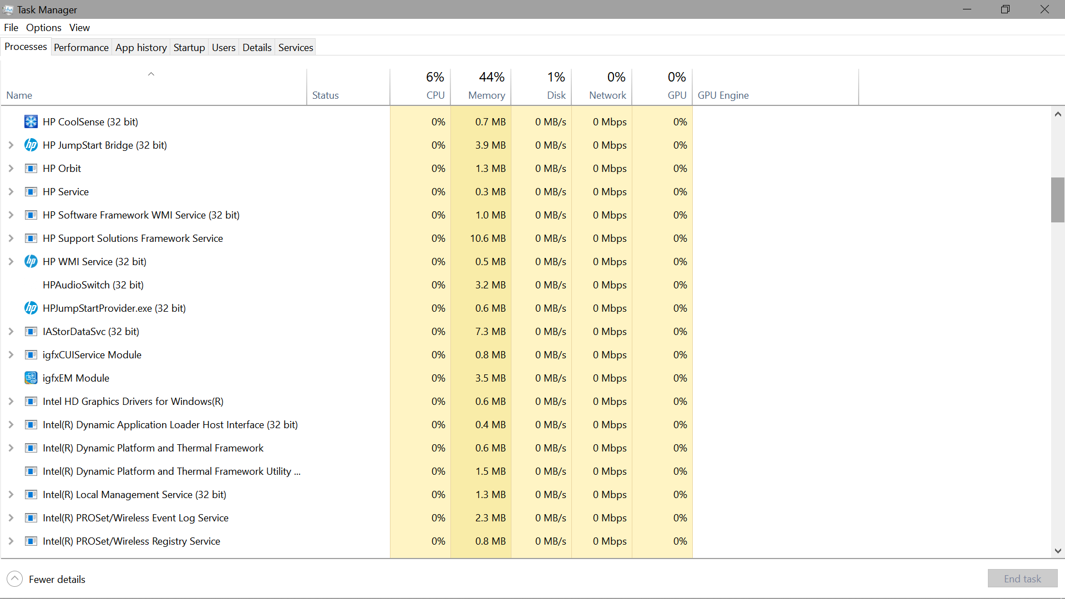Image resolution: width=1065 pixels, height=599 pixels.
Task: Sort processes by Name column
Action: click(154, 87)
